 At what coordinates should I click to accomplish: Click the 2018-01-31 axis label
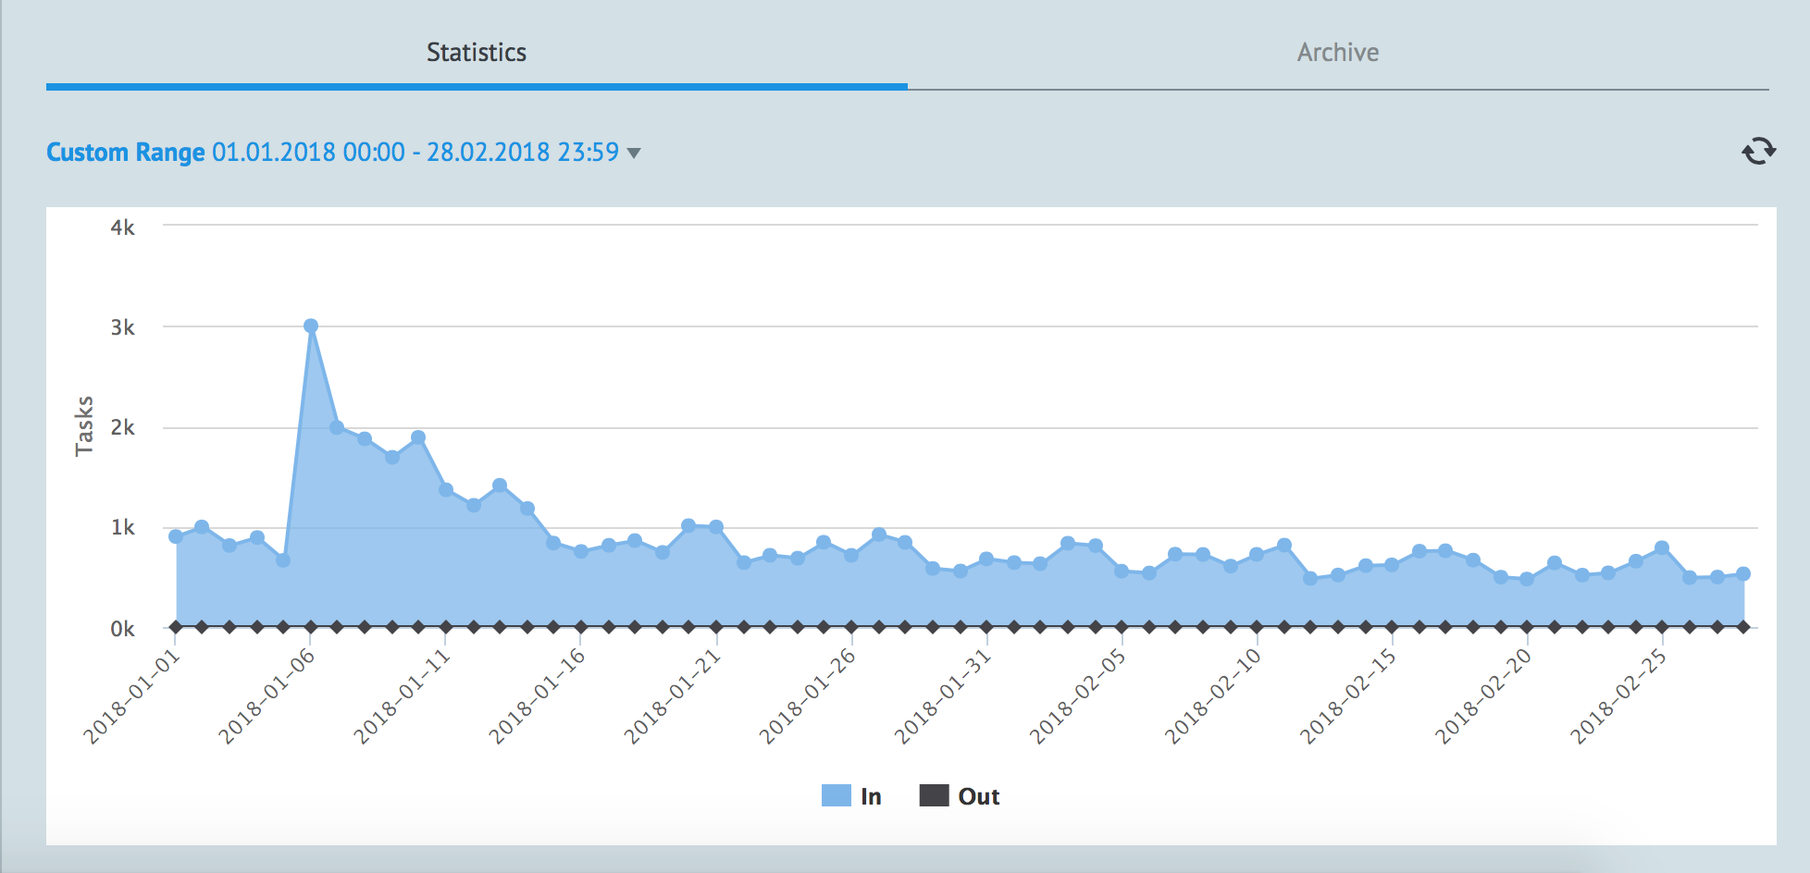942,696
